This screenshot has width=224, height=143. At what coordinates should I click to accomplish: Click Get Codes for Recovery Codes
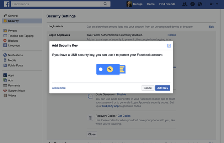pos(124,116)
